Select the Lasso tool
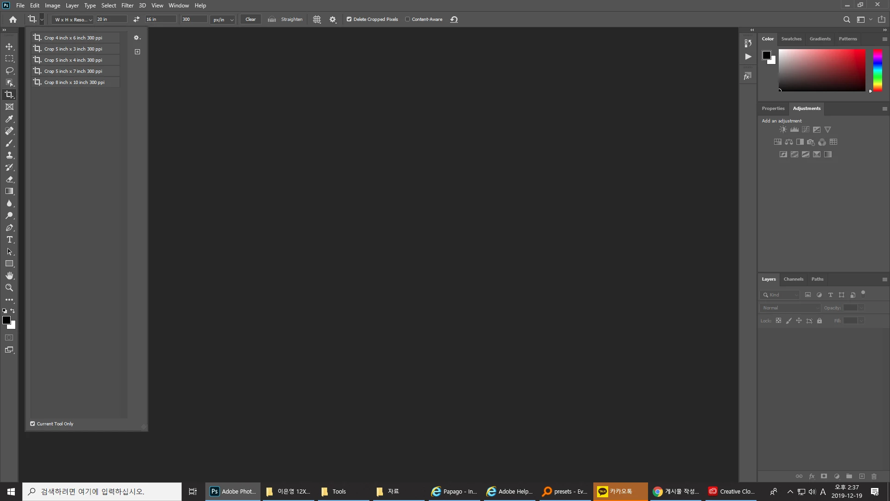This screenshot has width=890, height=501. [9, 71]
